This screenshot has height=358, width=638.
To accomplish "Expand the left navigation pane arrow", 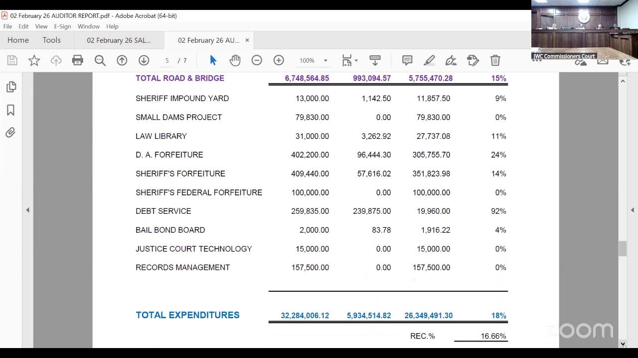I will pyautogui.click(x=28, y=210).
